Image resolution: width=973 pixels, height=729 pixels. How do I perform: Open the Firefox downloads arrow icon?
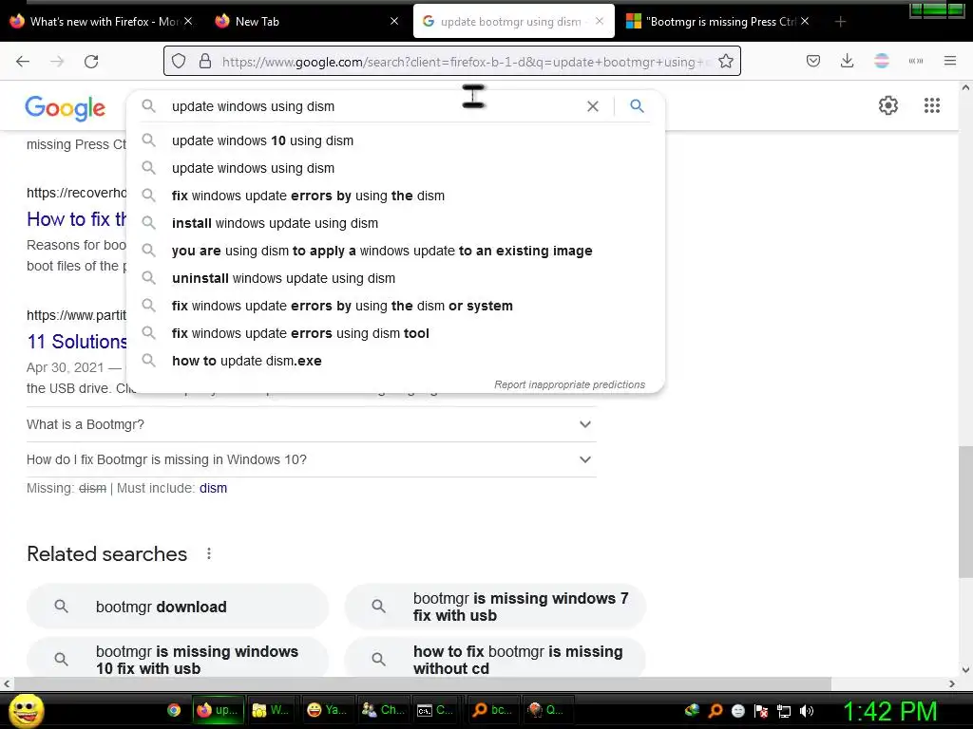(847, 61)
